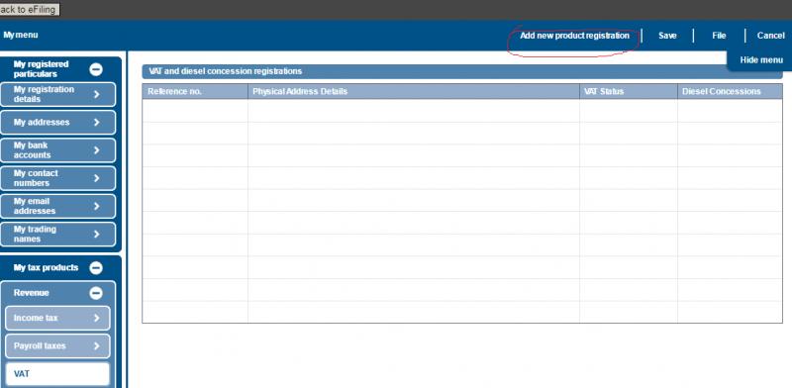Collapse Revenue section minus icon
The height and width of the screenshot is (388, 792).
pyautogui.click(x=96, y=293)
